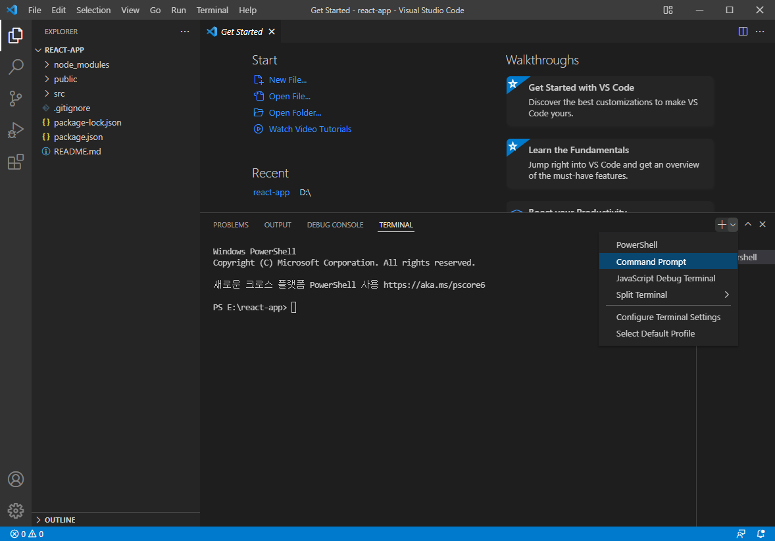Close the Get Started tab
The width and height of the screenshot is (775, 541).
(271, 32)
